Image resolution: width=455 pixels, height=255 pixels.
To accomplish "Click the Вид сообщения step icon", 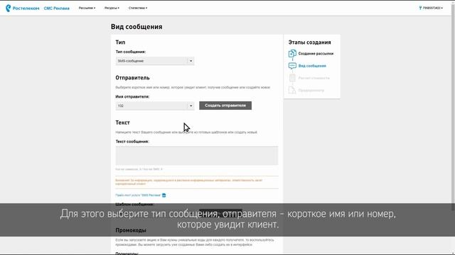I will 292,66.
